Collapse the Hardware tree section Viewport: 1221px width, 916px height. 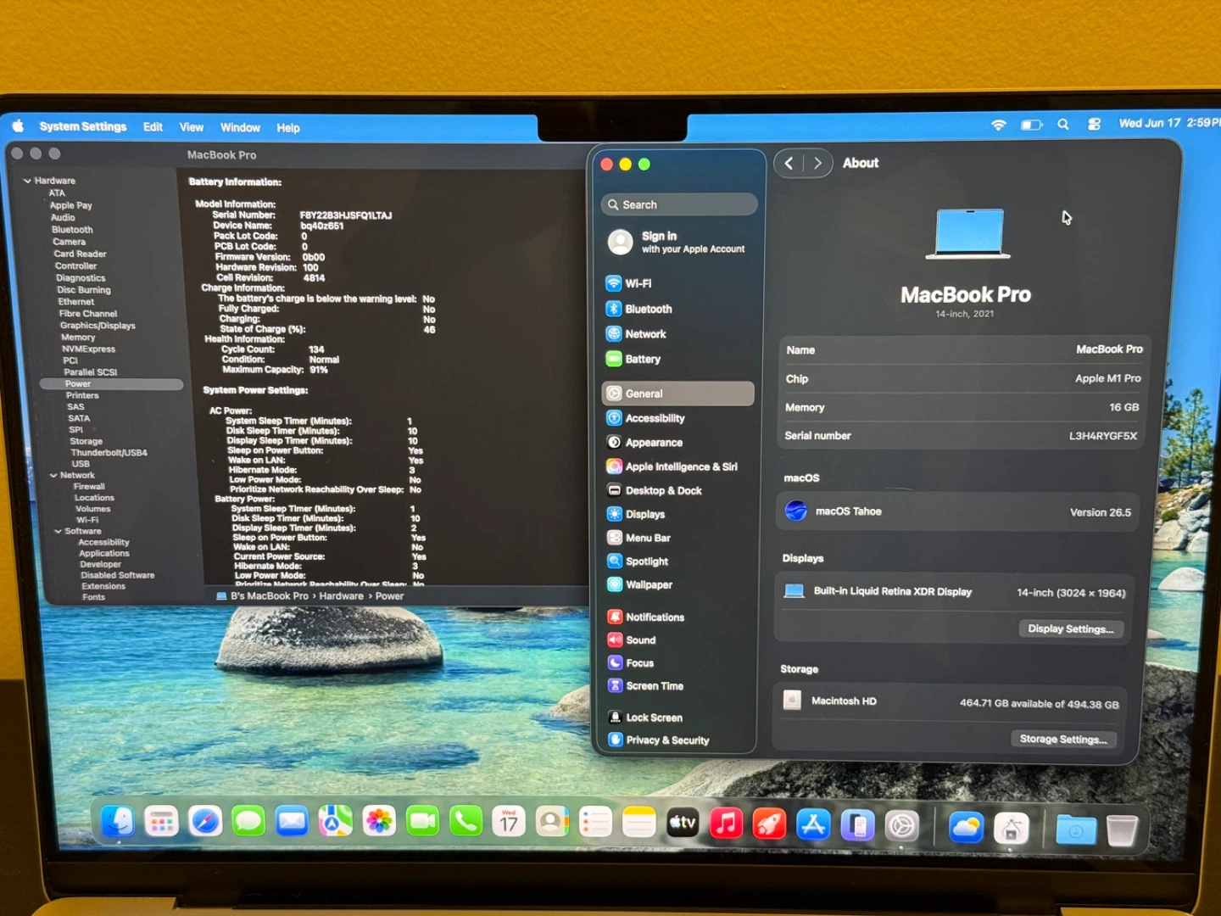pos(27,181)
